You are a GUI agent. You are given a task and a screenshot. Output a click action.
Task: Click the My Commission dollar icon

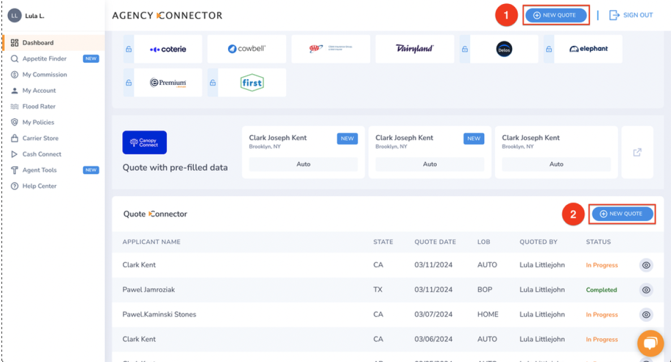[14, 74]
